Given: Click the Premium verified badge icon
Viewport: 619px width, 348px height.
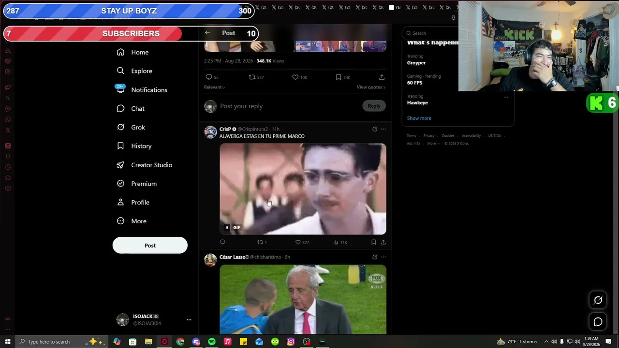Looking at the screenshot, I should pyautogui.click(x=120, y=184).
